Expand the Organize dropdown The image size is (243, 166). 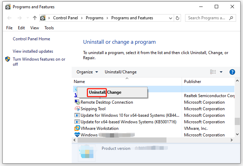(87, 72)
